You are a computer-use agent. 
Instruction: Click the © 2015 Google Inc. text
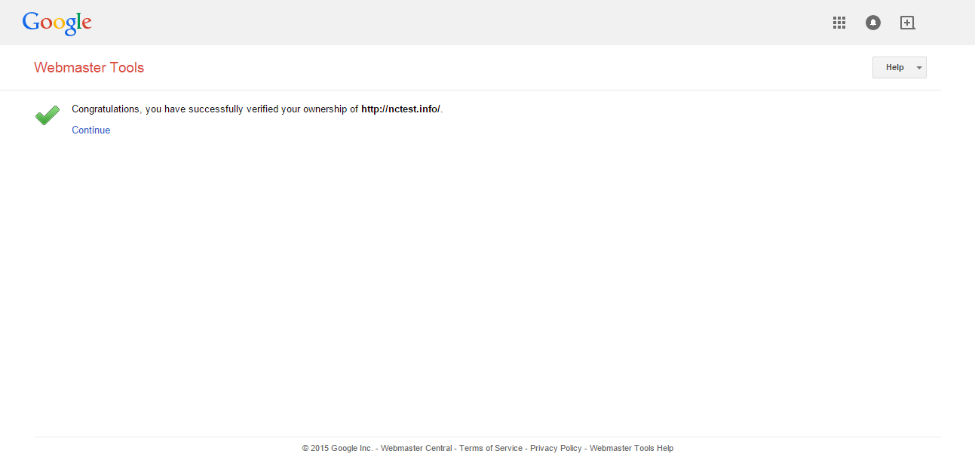(337, 448)
